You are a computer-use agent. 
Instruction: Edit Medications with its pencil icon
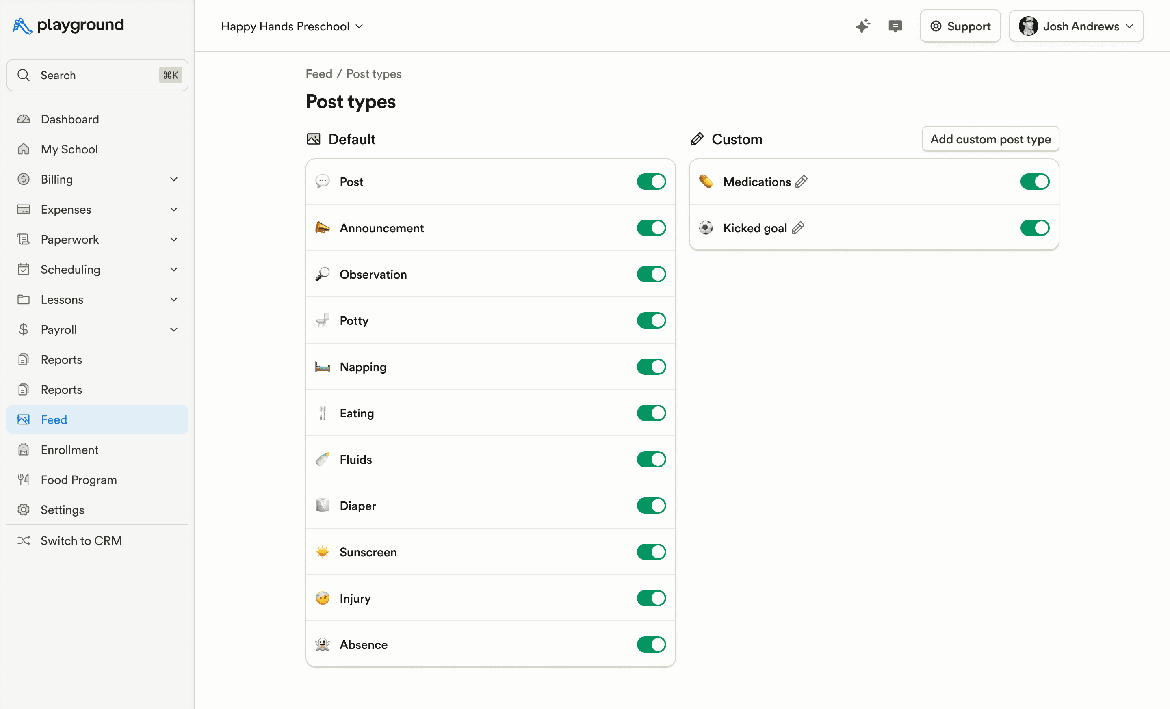click(x=802, y=182)
